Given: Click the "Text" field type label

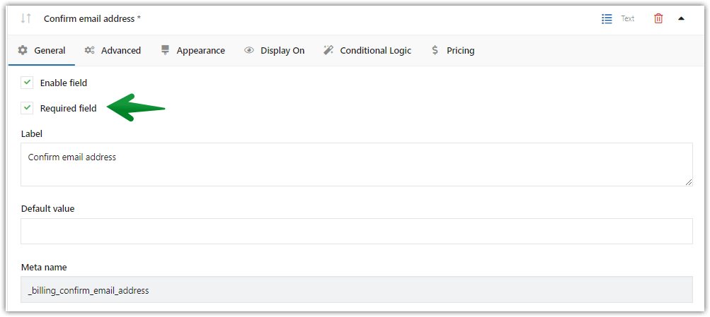Looking at the screenshot, I should pyautogui.click(x=628, y=19).
